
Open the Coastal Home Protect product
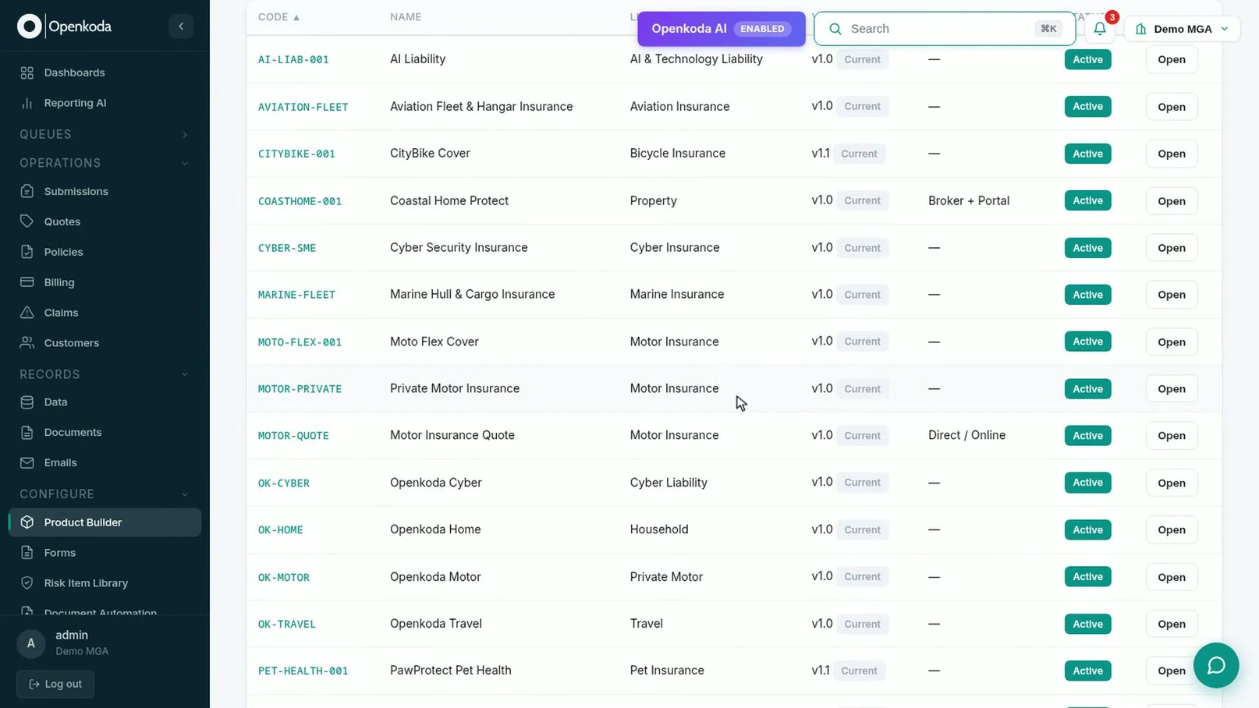pyautogui.click(x=1172, y=201)
